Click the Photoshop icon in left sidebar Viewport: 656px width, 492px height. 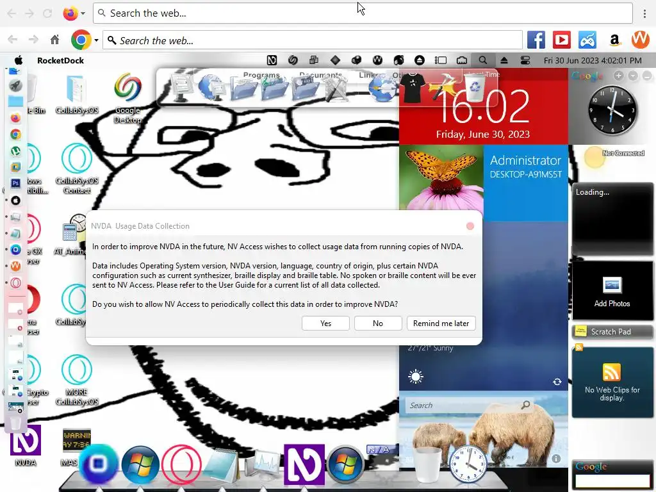click(x=15, y=183)
